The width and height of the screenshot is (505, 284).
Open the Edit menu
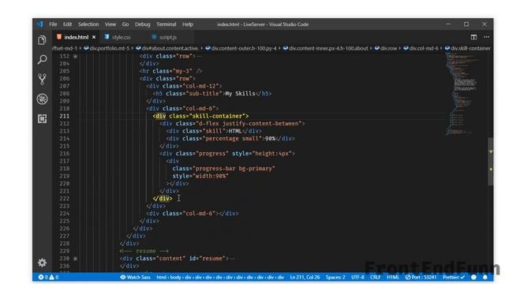coord(67,24)
